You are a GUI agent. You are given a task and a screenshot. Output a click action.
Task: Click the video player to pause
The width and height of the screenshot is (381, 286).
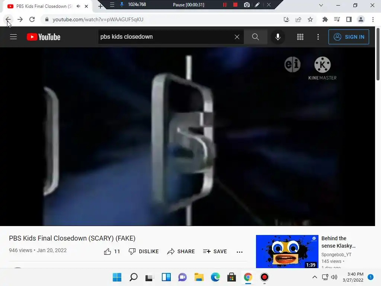[x=188, y=136]
